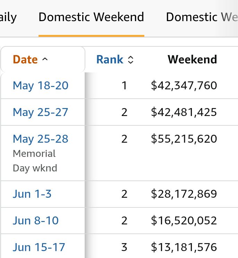Click the Rank sort arrows icon
238x258 pixels.
tap(131, 60)
